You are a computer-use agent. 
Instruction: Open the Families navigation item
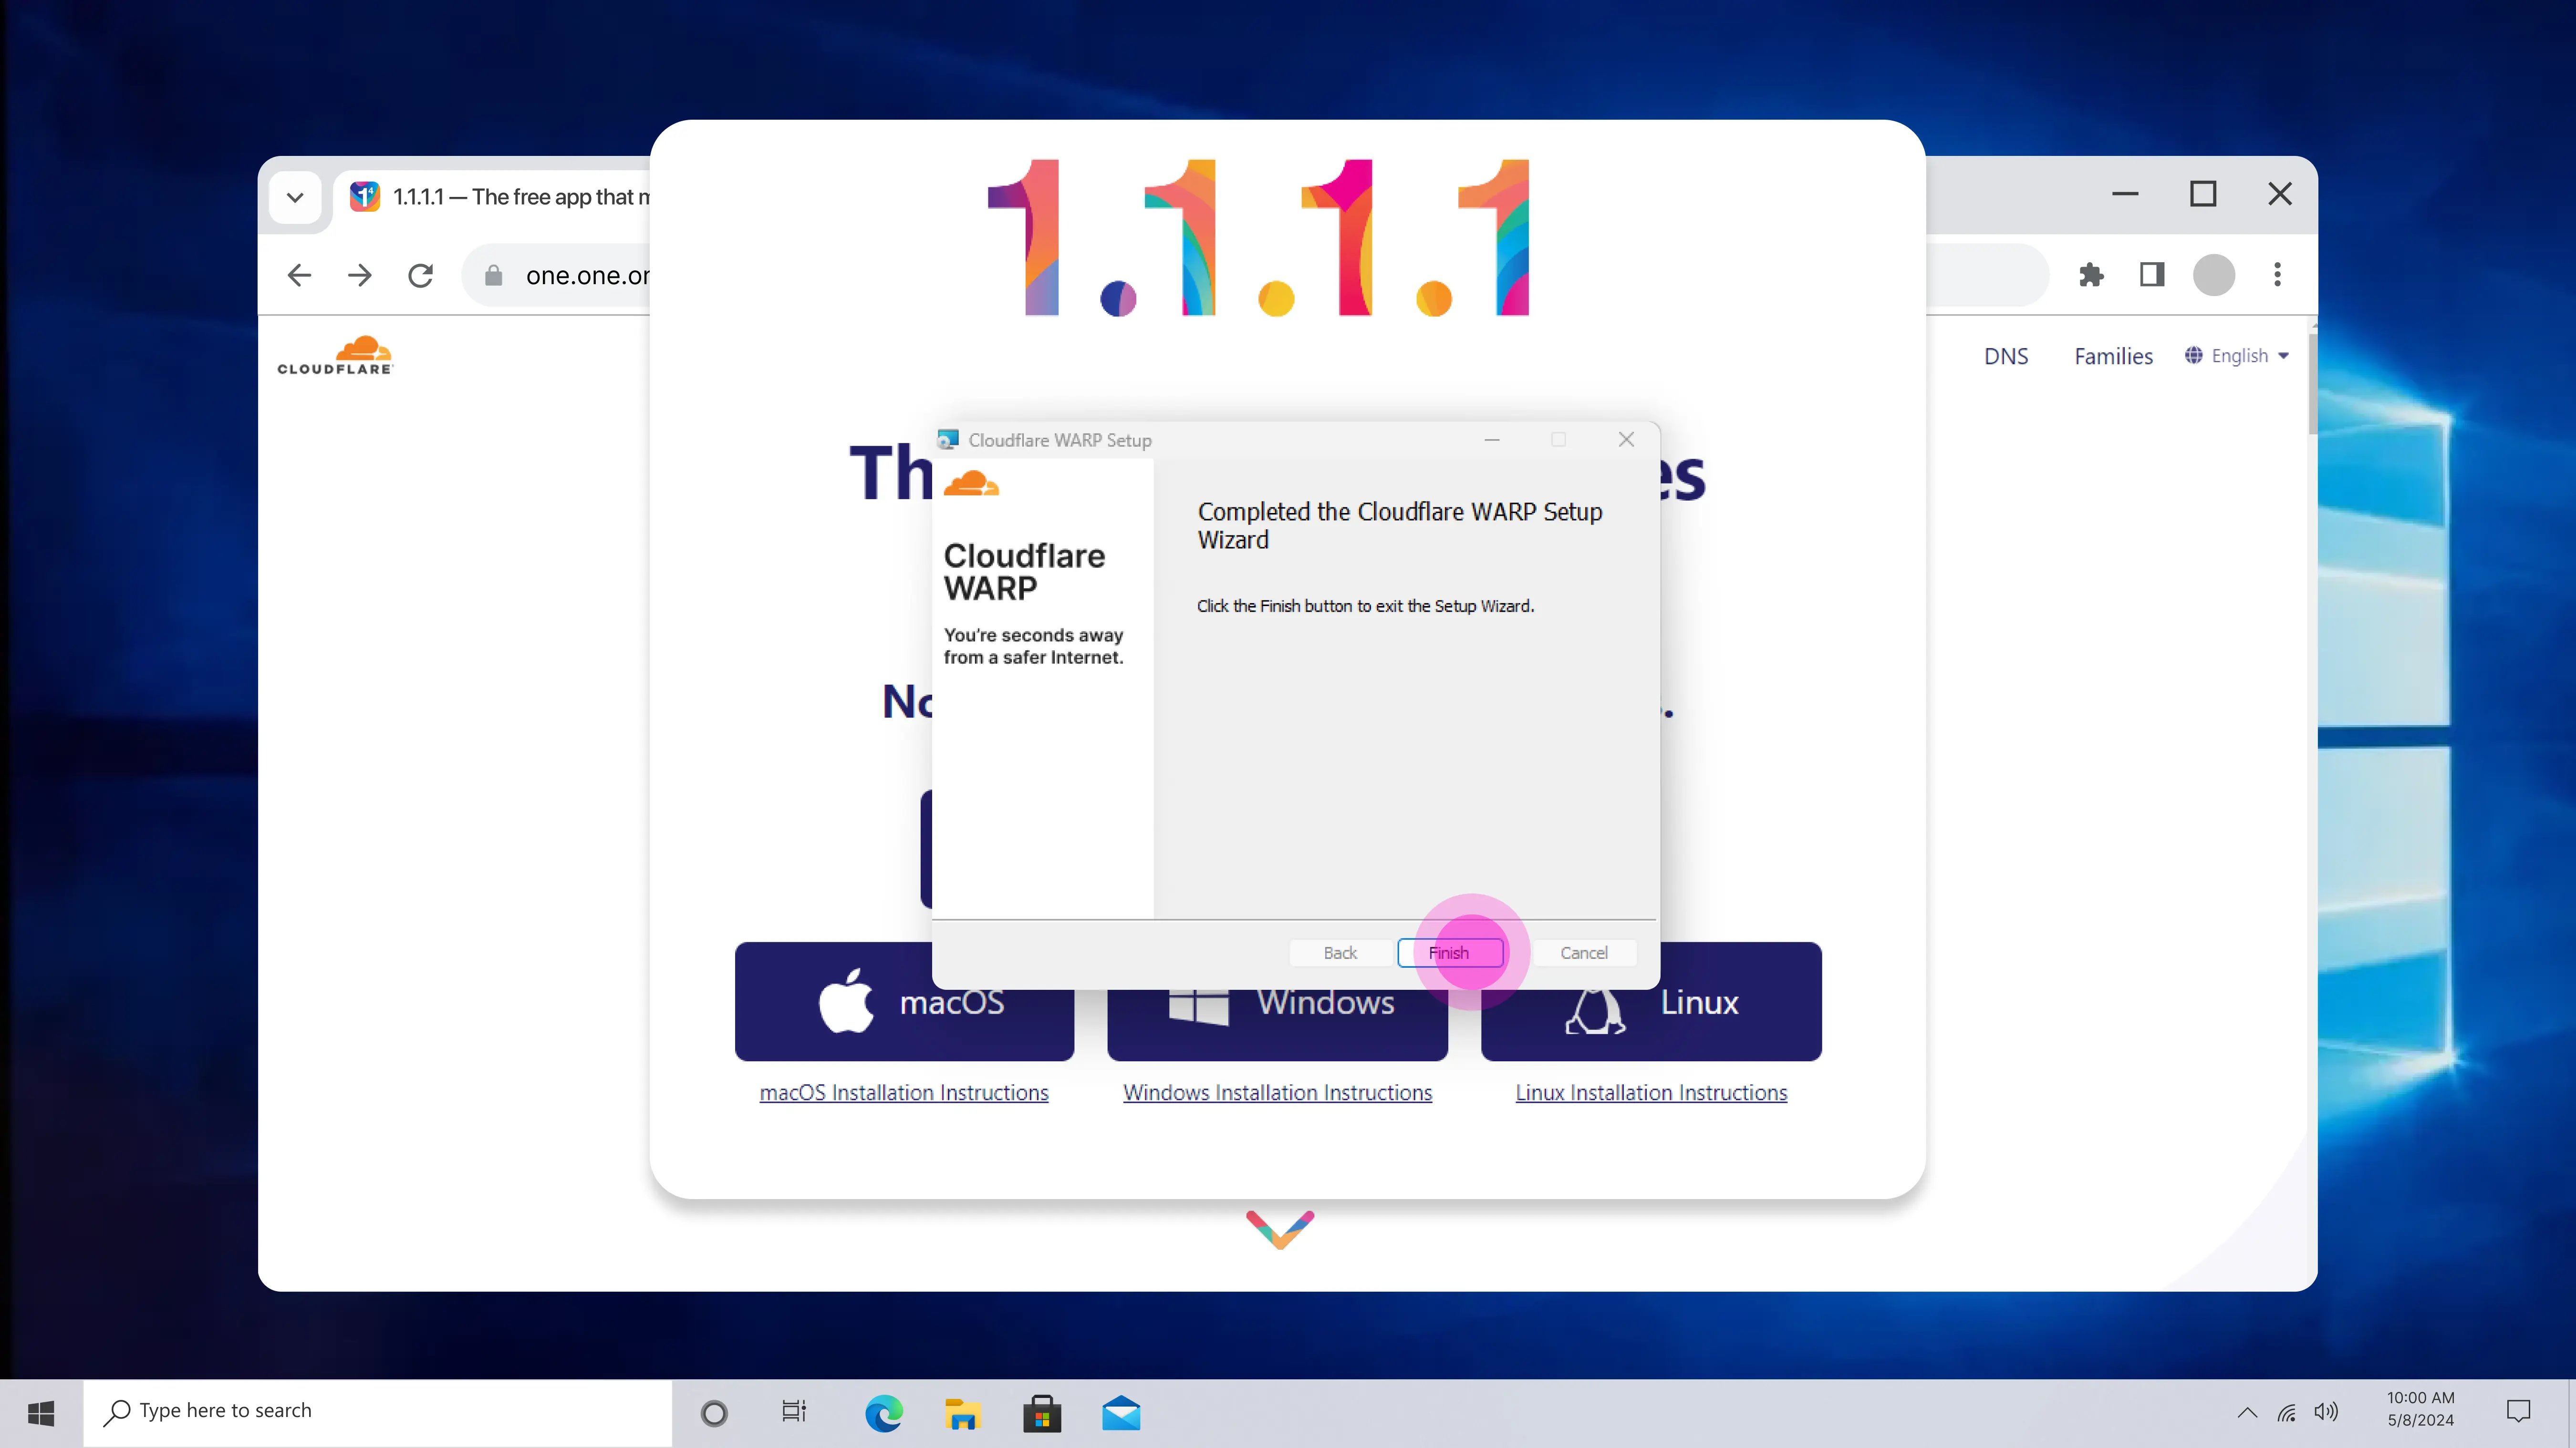(2113, 357)
